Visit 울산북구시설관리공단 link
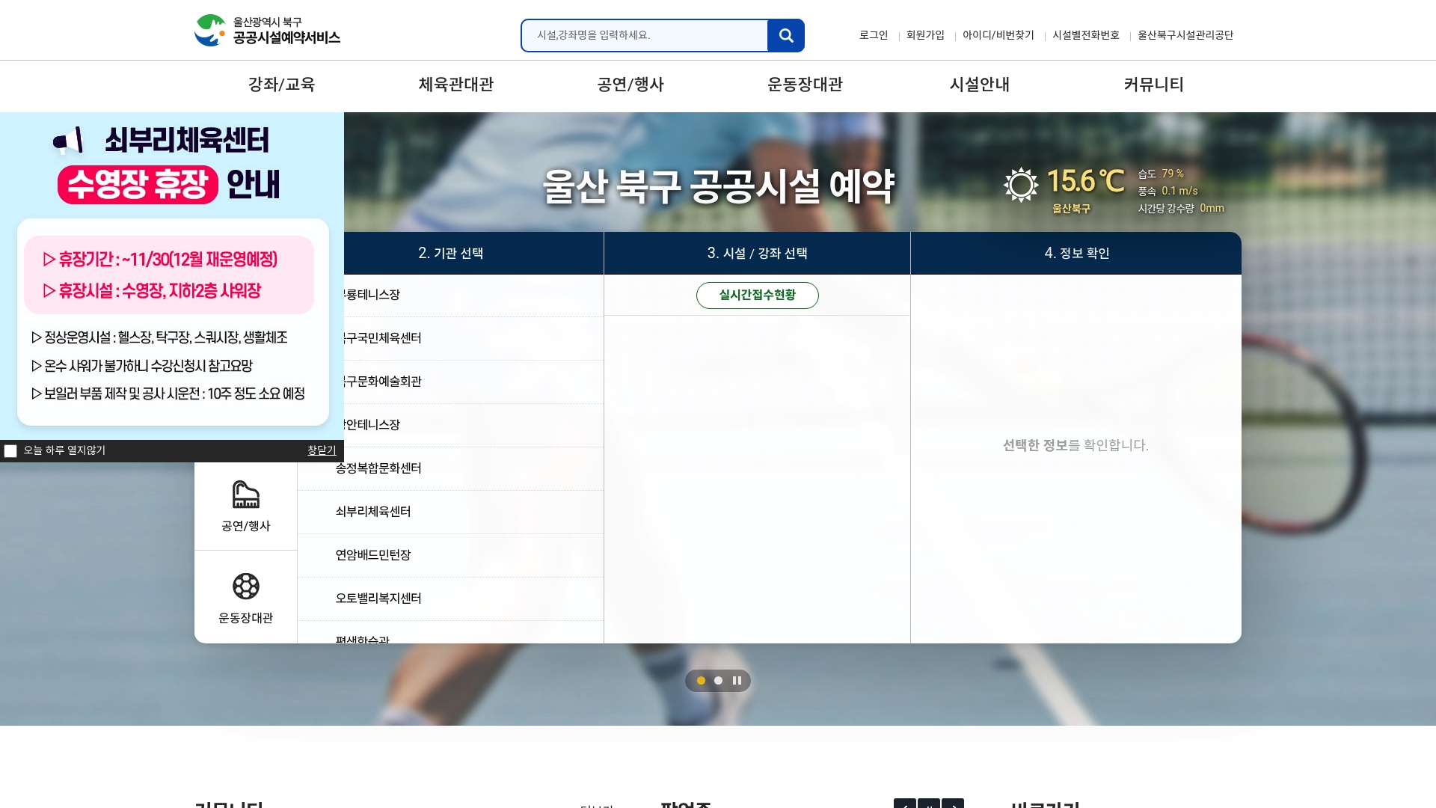The image size is (1436, 808). [1185, 35]
